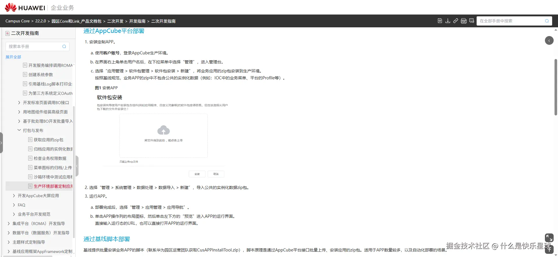Click the download icon in the header
Screen dimensions: 558x257
(448, 21)
